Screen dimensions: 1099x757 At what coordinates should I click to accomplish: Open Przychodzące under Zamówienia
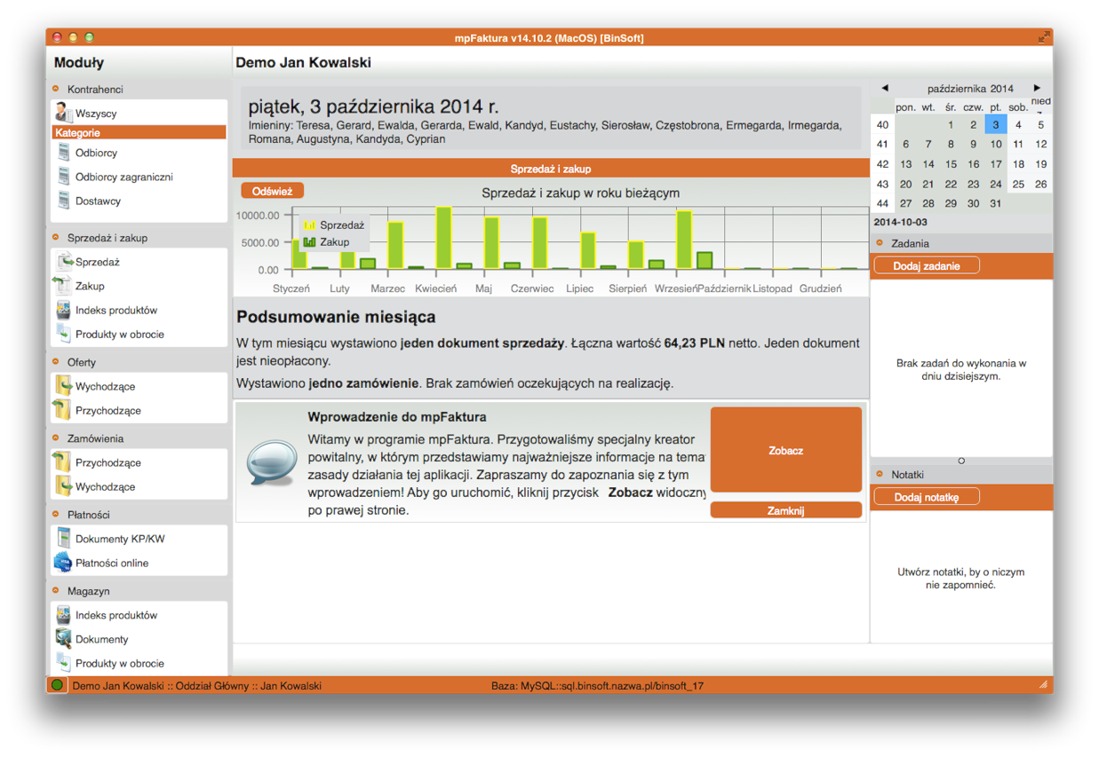(x=63, y=462)
